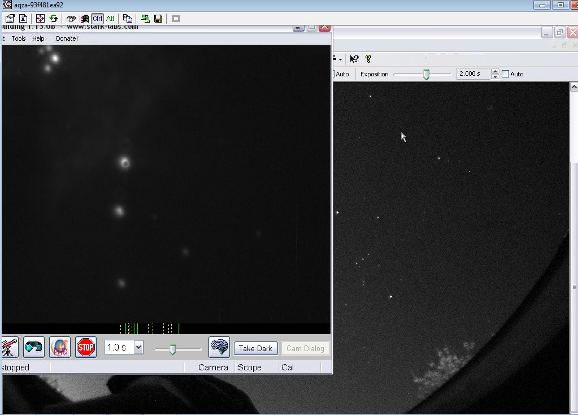This screenshot has height=415, width=578.
Task: Close PHD Guiding window
Action: point(324,28)
